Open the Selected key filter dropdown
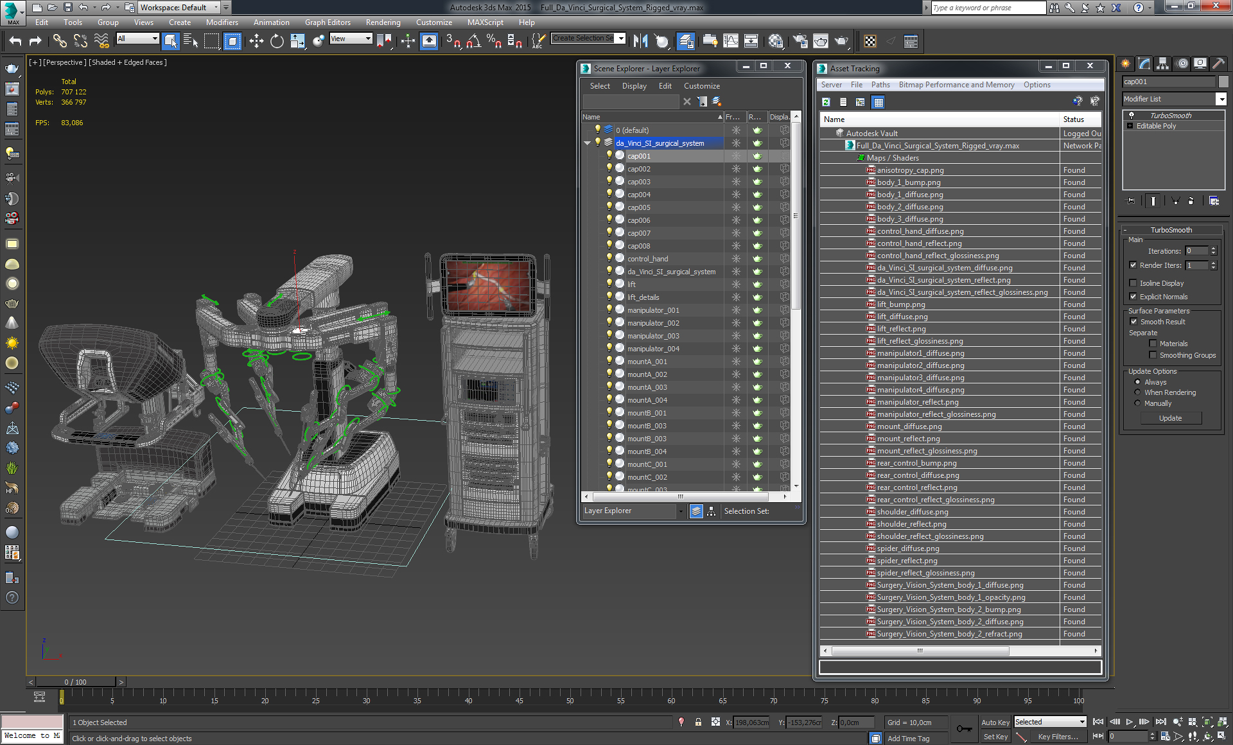This screenshot has height=745, width=1233. point(1082,722)
